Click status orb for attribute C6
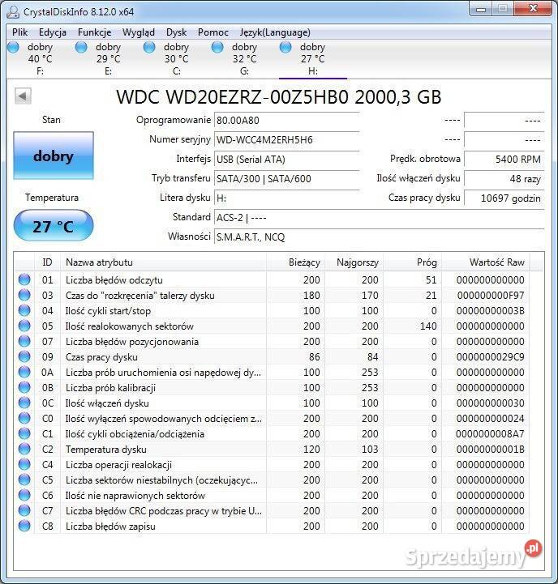The height and width of the screenshot is (584, 558). coord(24,496)
